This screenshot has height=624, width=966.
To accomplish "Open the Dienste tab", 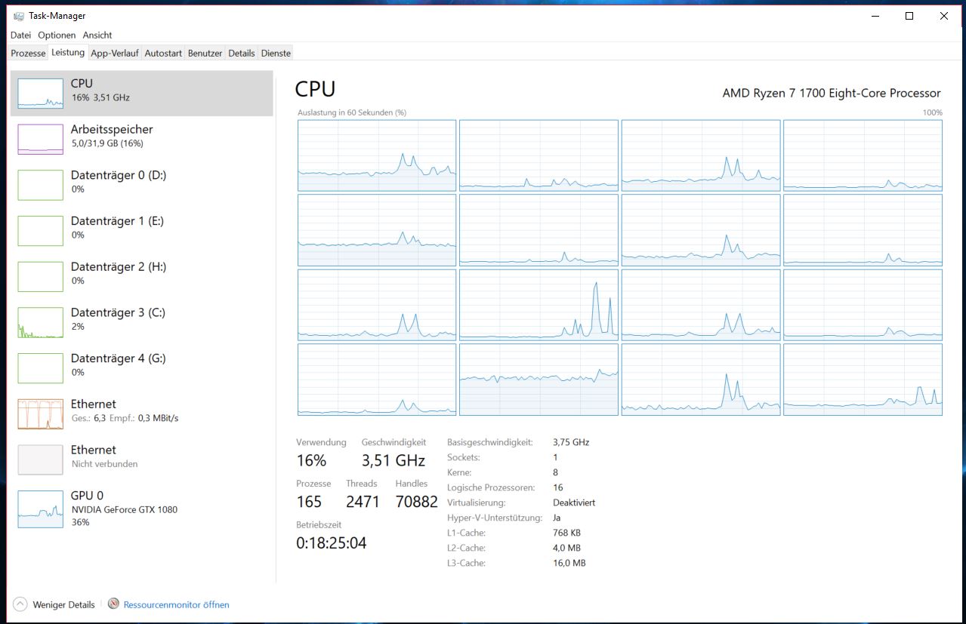I will [276, 54].
